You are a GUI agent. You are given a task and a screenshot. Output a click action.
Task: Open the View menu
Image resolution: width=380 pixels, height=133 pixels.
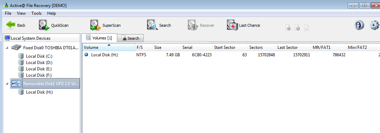[x=21, y=13]
